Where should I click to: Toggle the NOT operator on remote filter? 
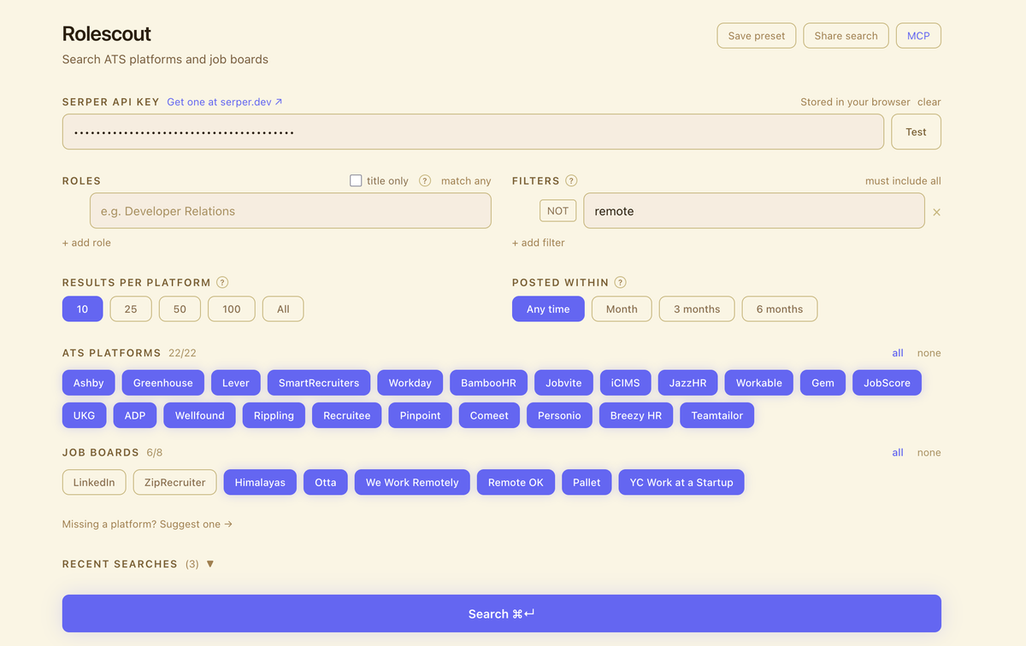(x=557, y=211)
